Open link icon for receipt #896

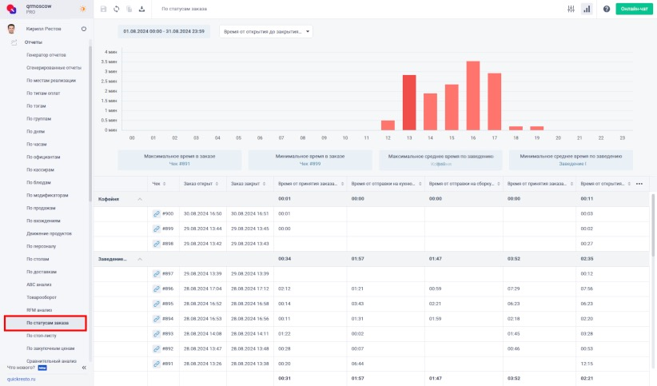click(x=157, y=289)
